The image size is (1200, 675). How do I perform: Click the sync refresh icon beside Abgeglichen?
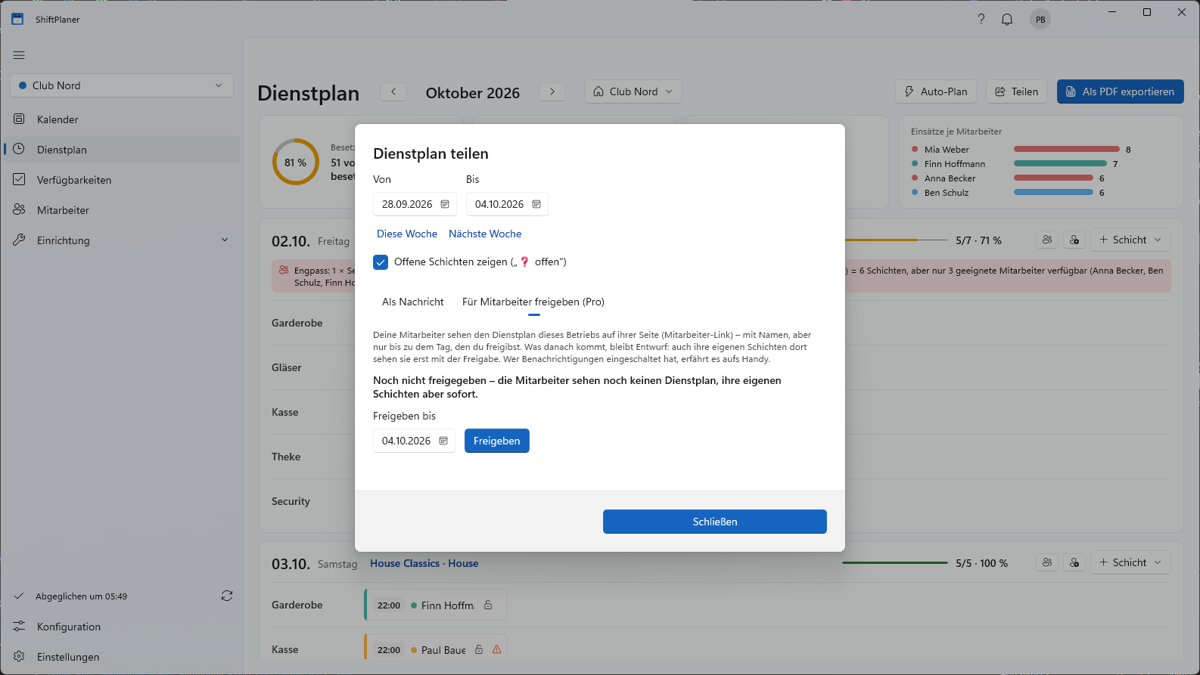(227, 596)
